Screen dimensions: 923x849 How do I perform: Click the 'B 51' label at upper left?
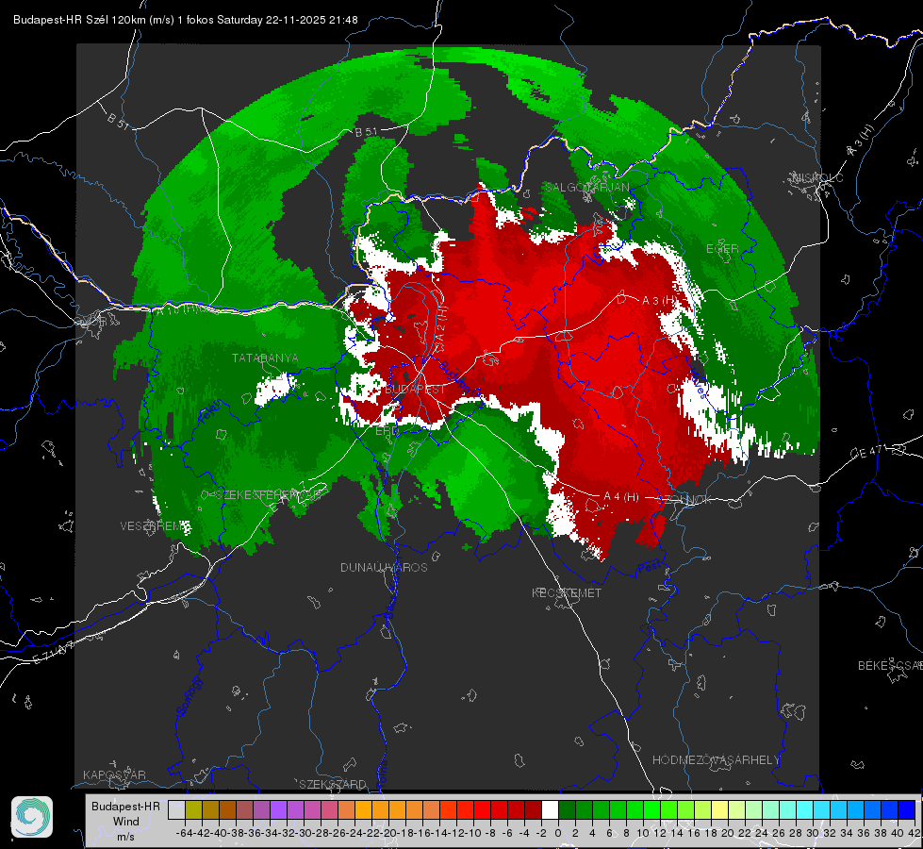[x=118, y=121]
